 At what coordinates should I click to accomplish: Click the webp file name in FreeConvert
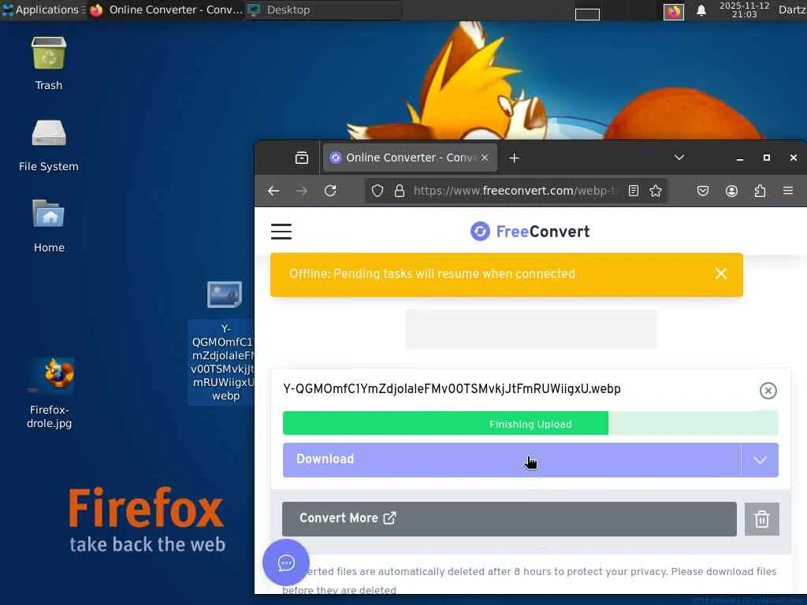point(452,389)
